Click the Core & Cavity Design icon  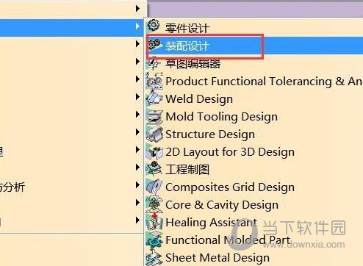154,204
